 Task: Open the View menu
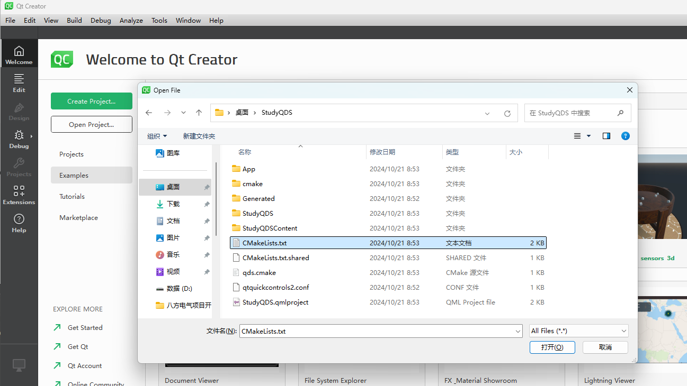(x=51, y=20)
